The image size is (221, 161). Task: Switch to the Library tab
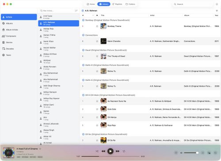pos(104,4)
